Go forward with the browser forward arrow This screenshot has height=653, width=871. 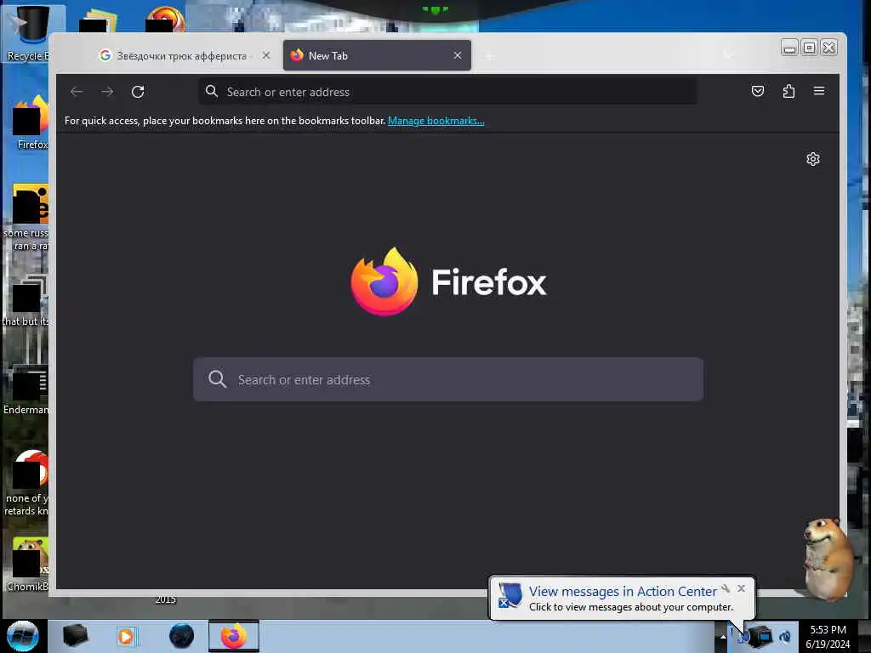(107, 92)
